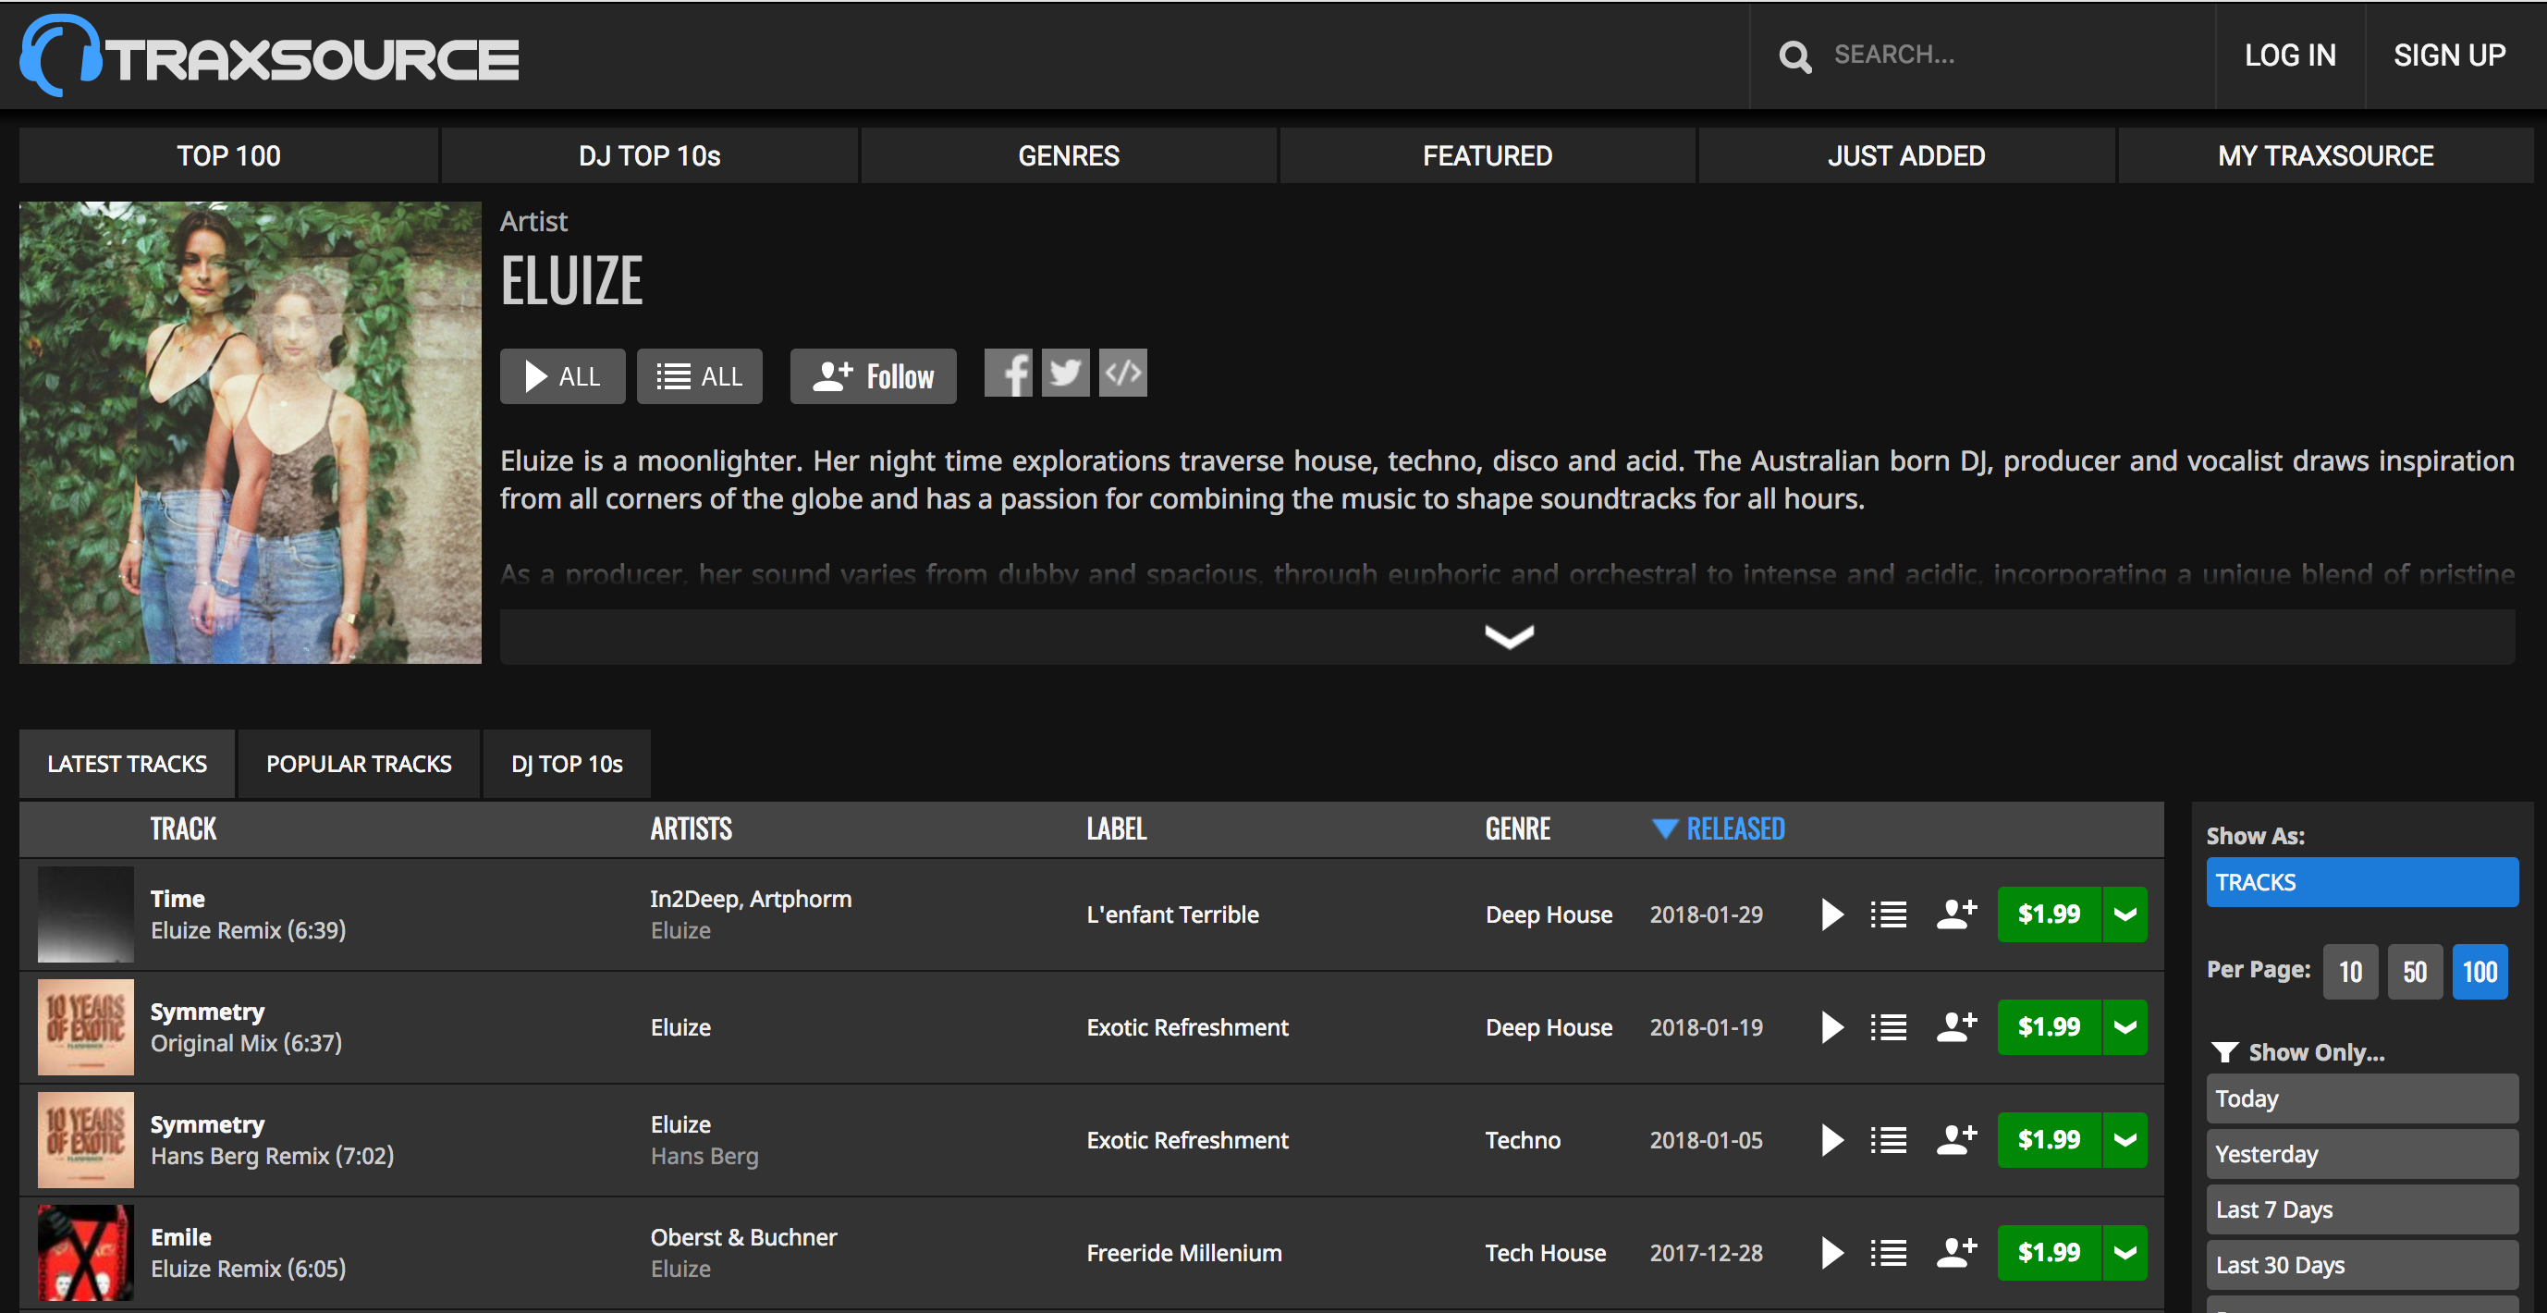The width and height of the screenshot is (2547, 1313).
Task: Sort tracks by Released column
Action: point(1733,828)
